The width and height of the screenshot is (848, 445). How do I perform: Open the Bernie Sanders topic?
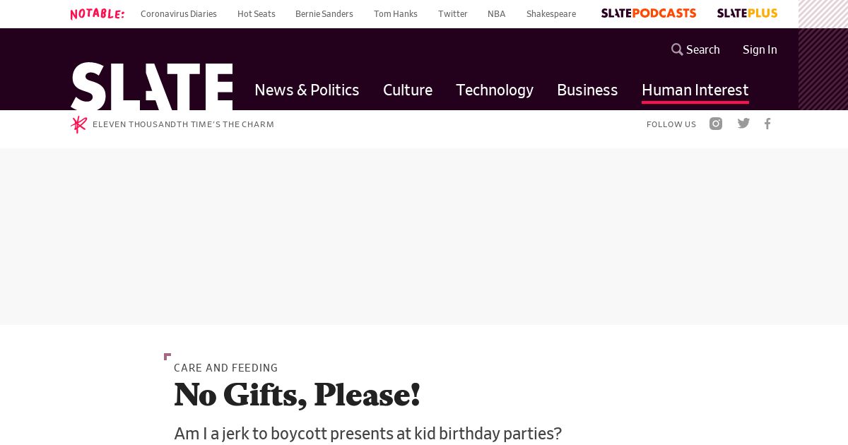click(x=324, y=14)
